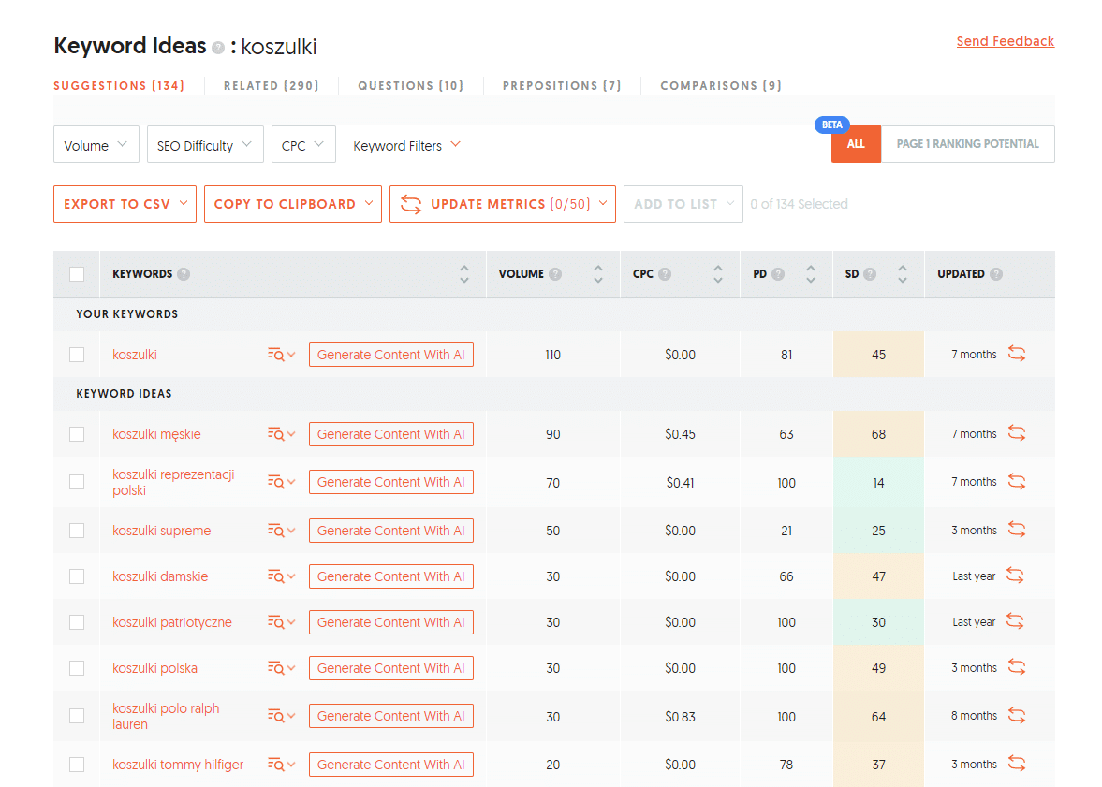Viewport: 1102px width, 787px height.
Task: Switch to Suggestions (134) tab
Action: [119, 86]
